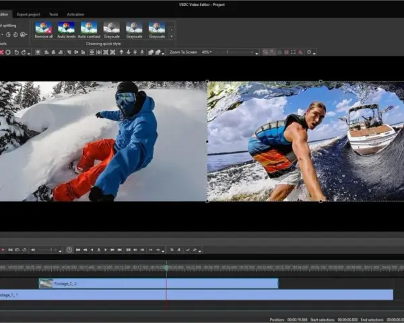Click the Start selection time value
The width and height of the screenshot is (404, 323).
tap(347, 320)
